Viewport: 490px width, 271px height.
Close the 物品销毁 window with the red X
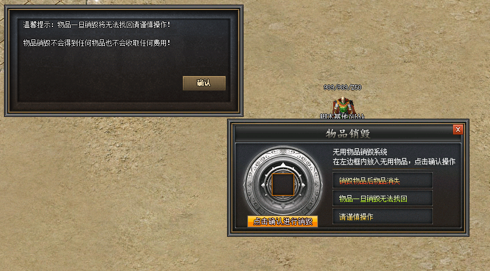point(458,130)
